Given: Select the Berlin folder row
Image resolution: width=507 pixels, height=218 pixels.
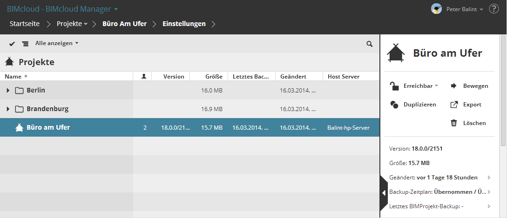Looking at the screenshot, I should tap(190, 91).
